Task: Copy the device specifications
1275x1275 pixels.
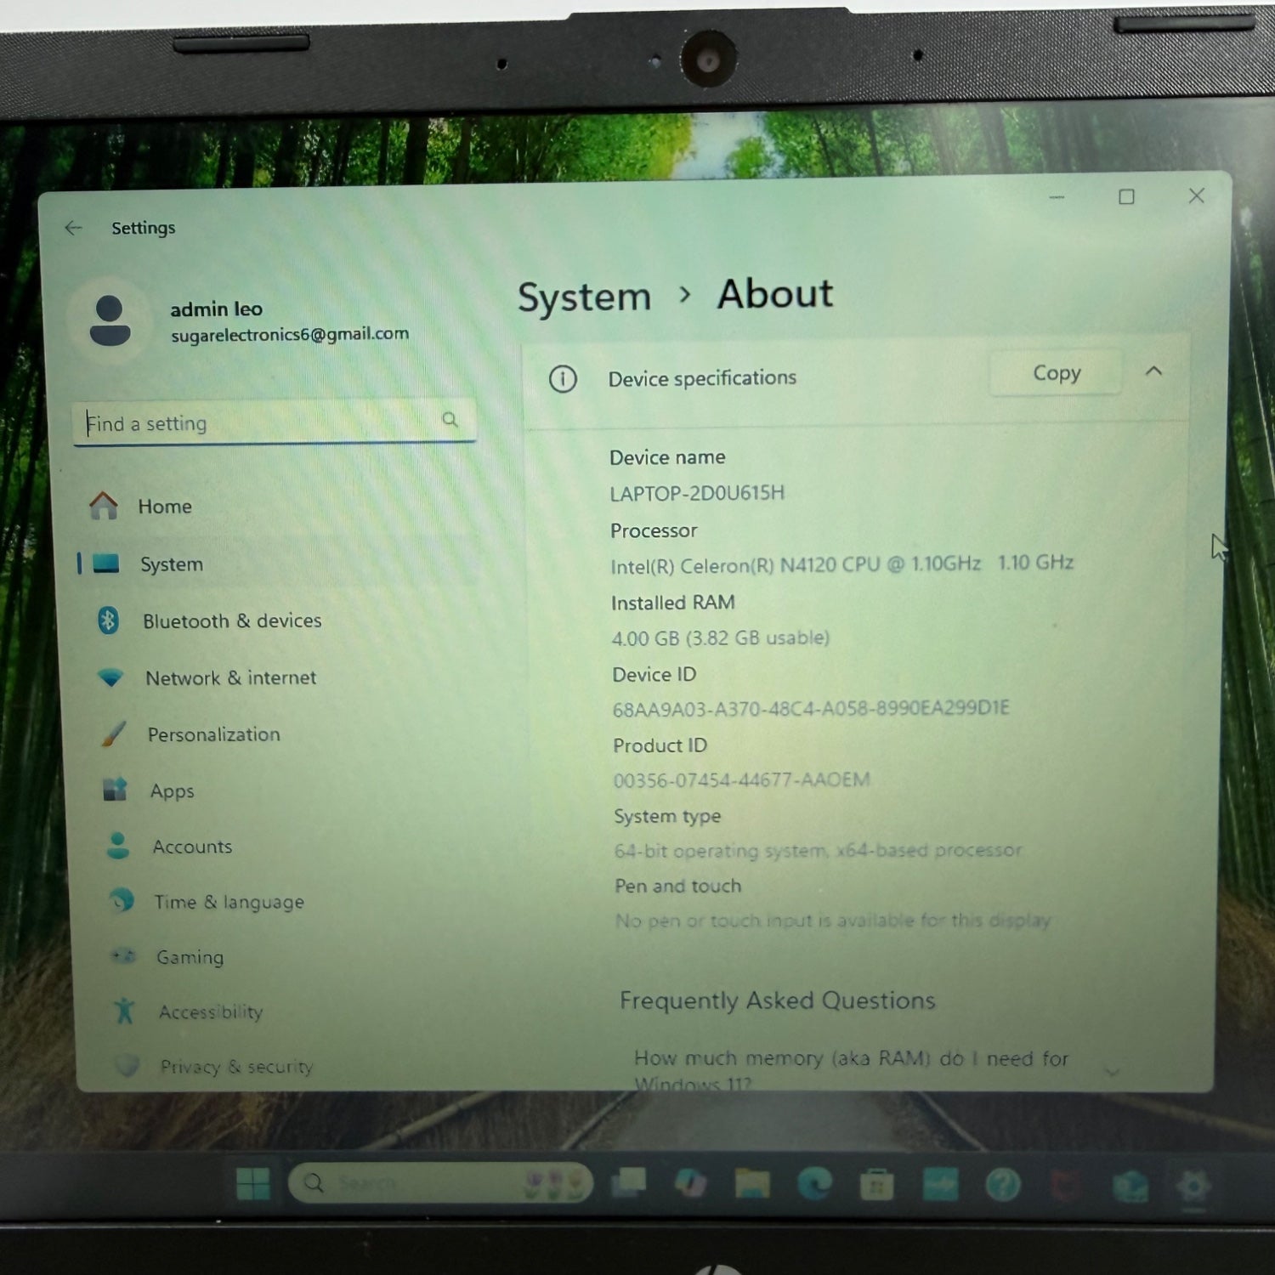Action: click(1056, 373)
